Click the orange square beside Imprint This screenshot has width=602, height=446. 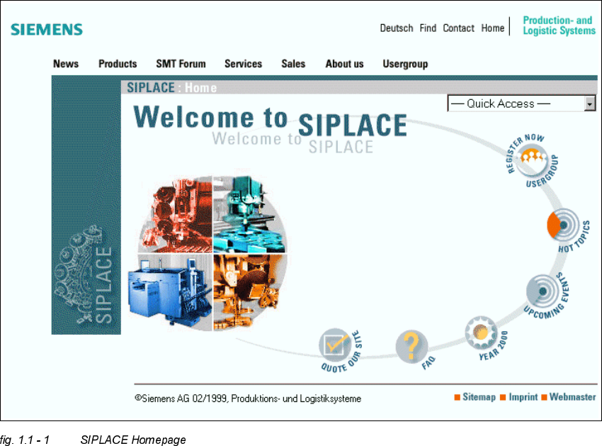pyautogui.click(x=503, y=397)
